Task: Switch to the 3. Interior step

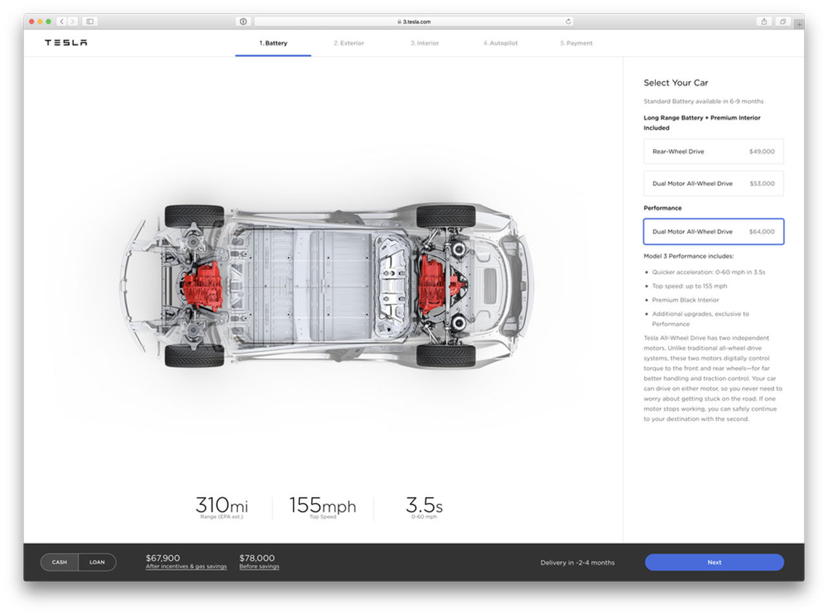Action: click(424, 43)
